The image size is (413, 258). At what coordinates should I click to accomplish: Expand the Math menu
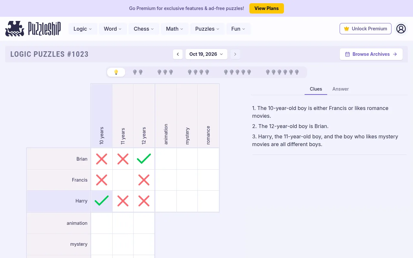175,29
